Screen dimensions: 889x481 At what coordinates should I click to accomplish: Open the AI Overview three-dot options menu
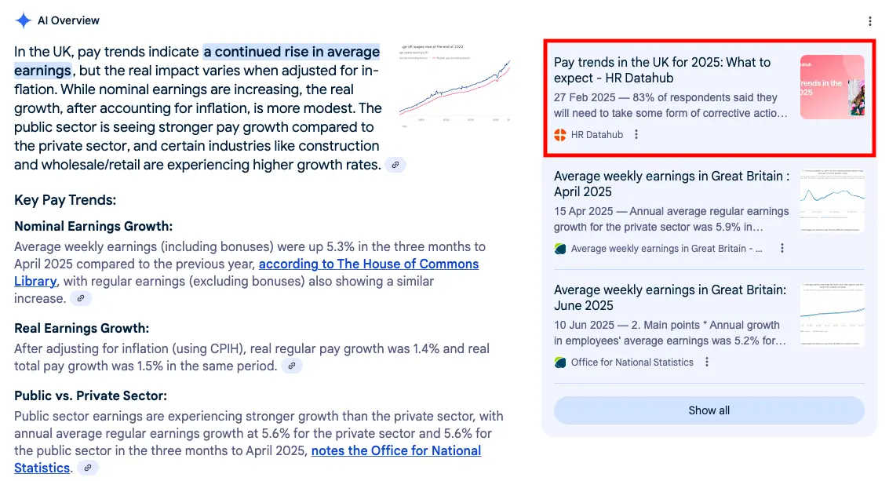pyautogui.click(x=869, y=21)
